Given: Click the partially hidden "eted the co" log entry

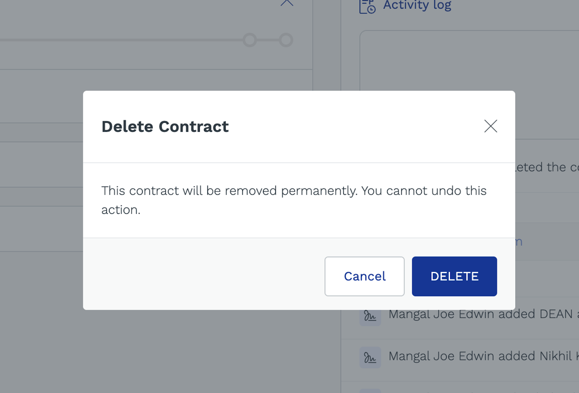Looking at the screenshot, I should click(x=546, y=167).
